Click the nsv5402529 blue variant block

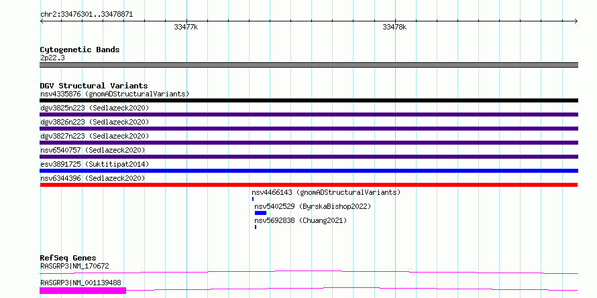click(260, 213)
